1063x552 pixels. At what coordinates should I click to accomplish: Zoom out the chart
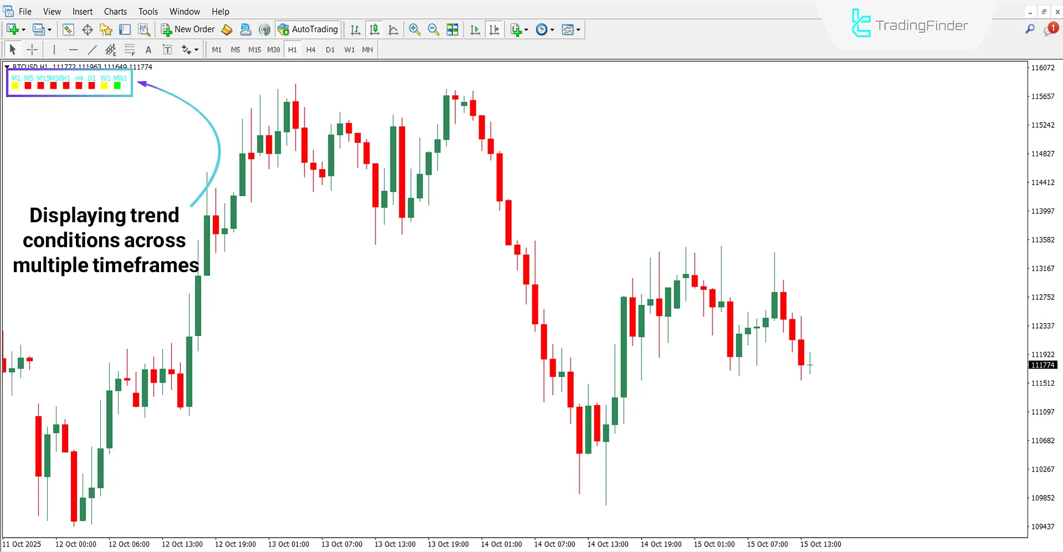433,29
